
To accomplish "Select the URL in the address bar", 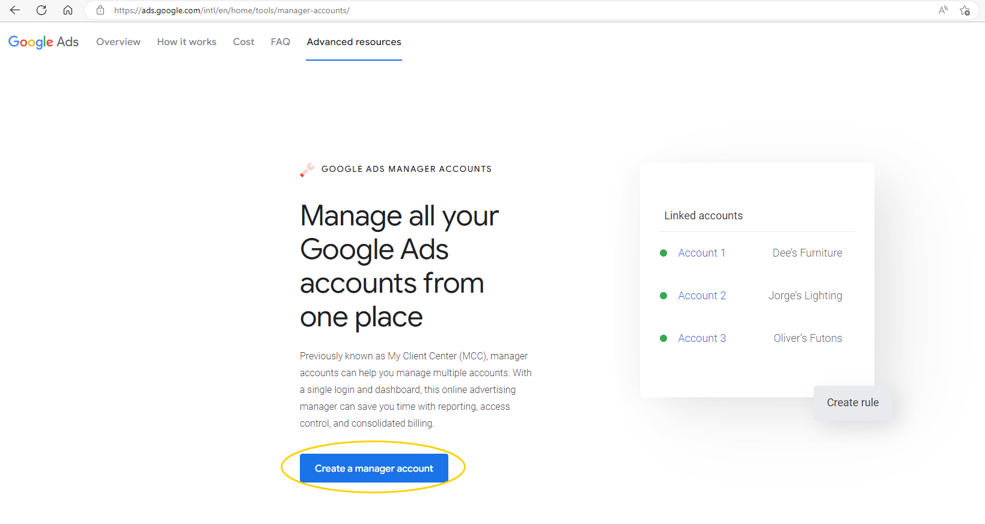I will tap(232, 10).
